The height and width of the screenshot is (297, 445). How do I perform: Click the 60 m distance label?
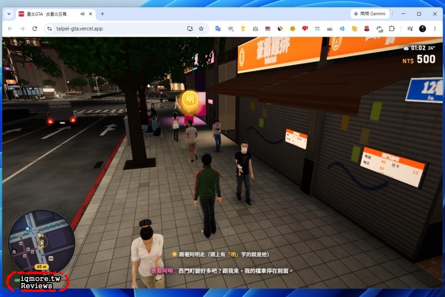(x=41, y=266)
